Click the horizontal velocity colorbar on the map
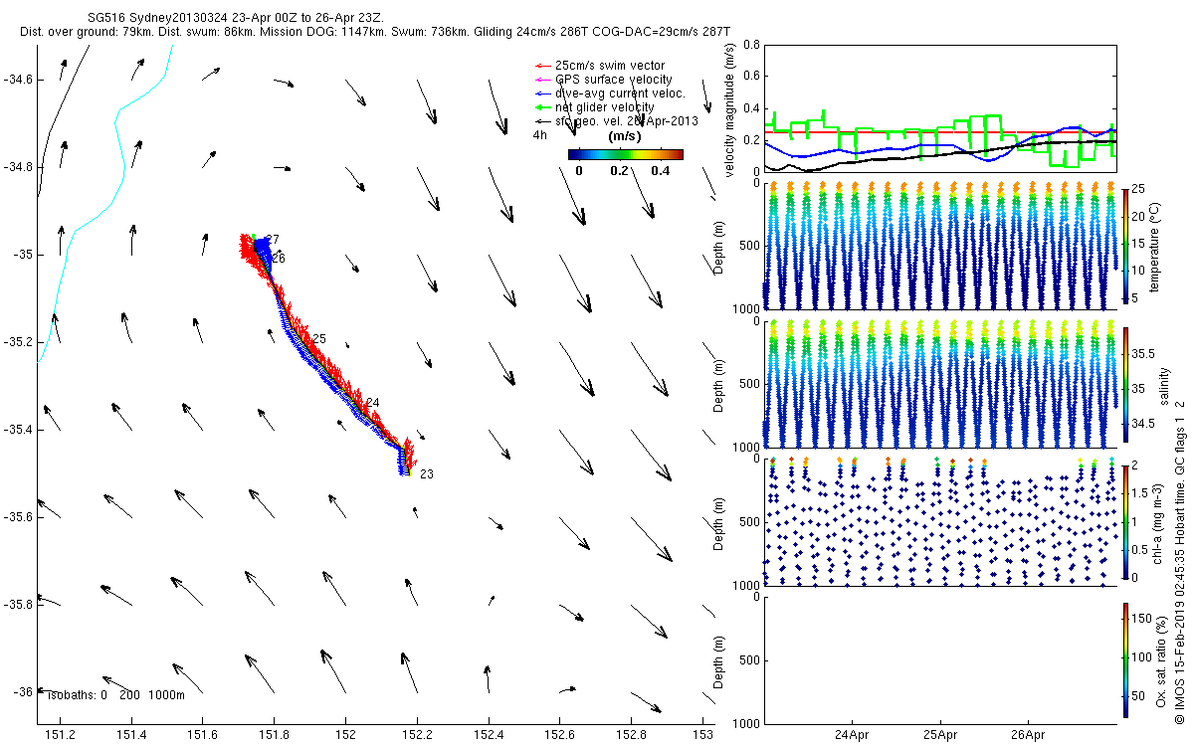The height and width of the screenshot is (746, 1194). click(625, 154)
